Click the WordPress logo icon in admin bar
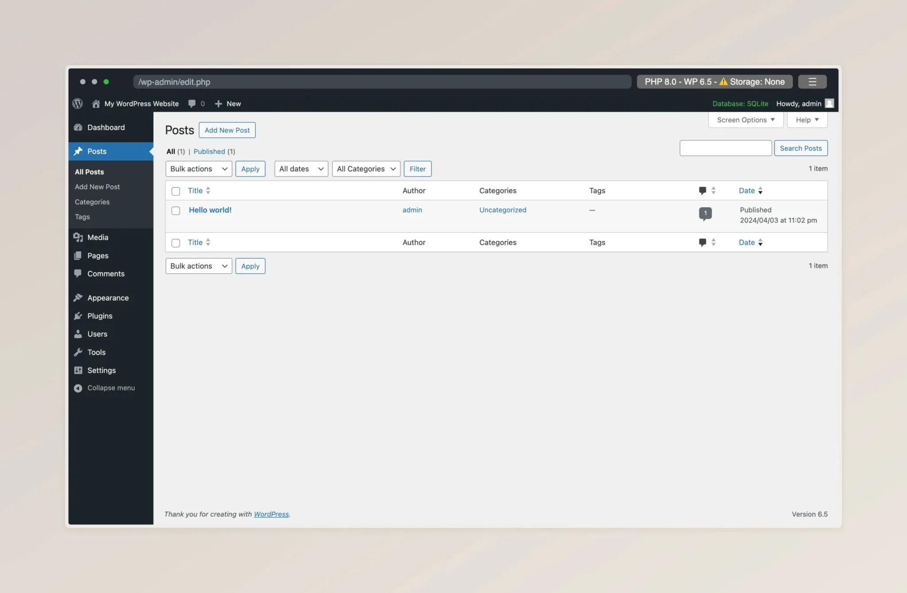Screen dimensions: 907x593 click(x=78, y=104)
